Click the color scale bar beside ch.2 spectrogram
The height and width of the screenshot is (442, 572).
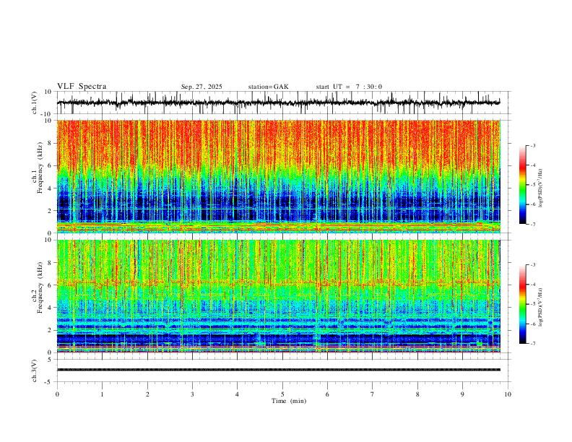coord(522,304)
